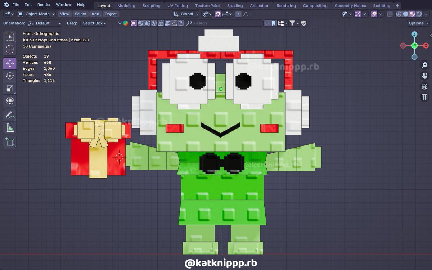
Task: Click the Zoom view magnifier icon
Action: (x=424, y=65)
